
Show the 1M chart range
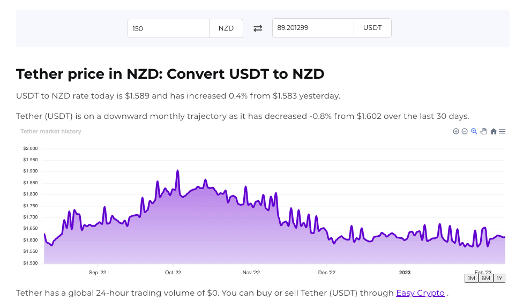pyautogui.click(x=471, y=278)
